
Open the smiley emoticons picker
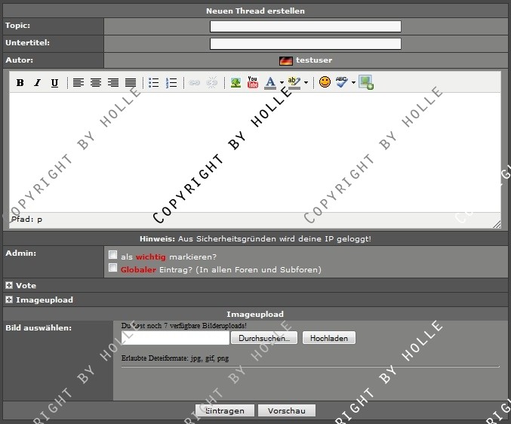tap(325, 81)
